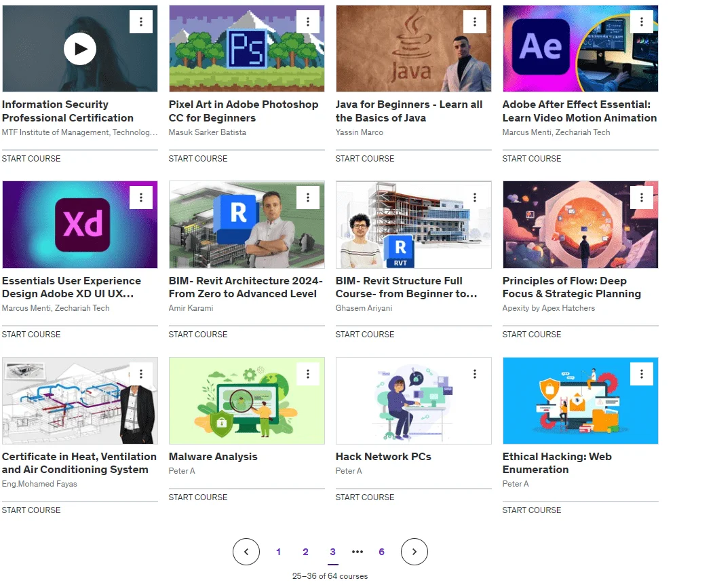Open three-dot menu on Revit Structure card
Image resolution: width=715 pixels, height=585 pixels.
point(475,197)
